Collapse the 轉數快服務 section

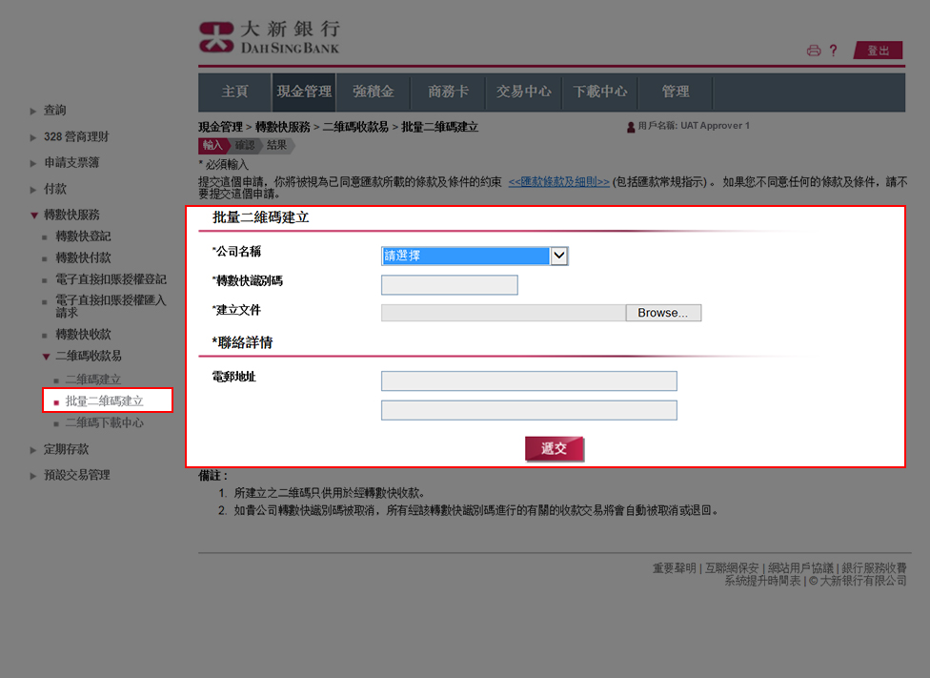(x=71, y=215)
